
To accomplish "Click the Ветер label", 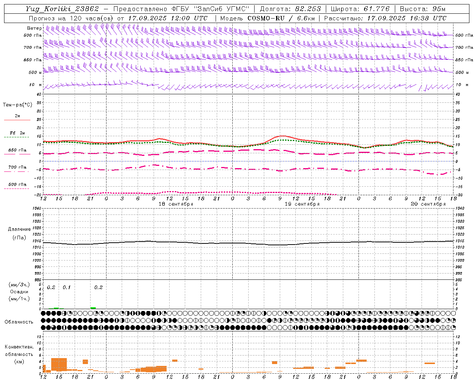I will pyautogui.click(x=34, y=28).
